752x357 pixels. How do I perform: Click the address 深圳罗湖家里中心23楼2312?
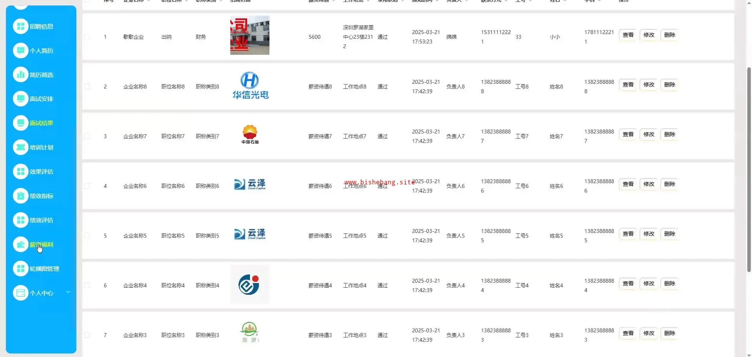[358, 37]
